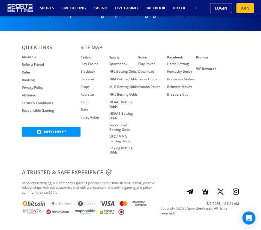This screenshot has height=230, width=261.
Task: Open the Horse Betting link
Action: coord(178,64)
